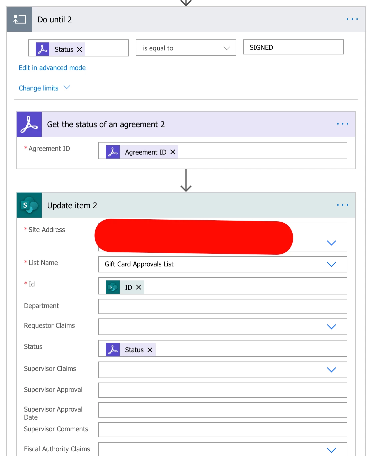370x456 pixels.
Task: Click the Status field in Update item
Action: click(223, 348)
